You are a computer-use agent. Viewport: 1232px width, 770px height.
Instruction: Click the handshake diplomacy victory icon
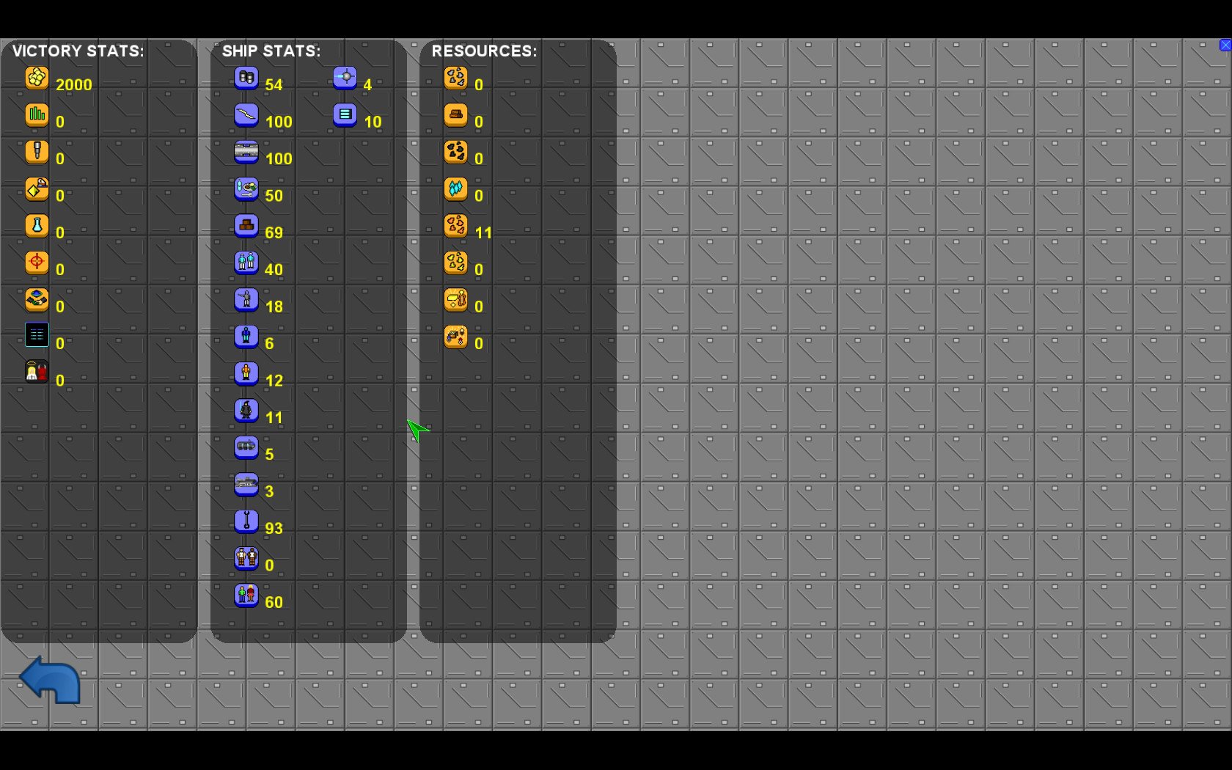point(37,299)
